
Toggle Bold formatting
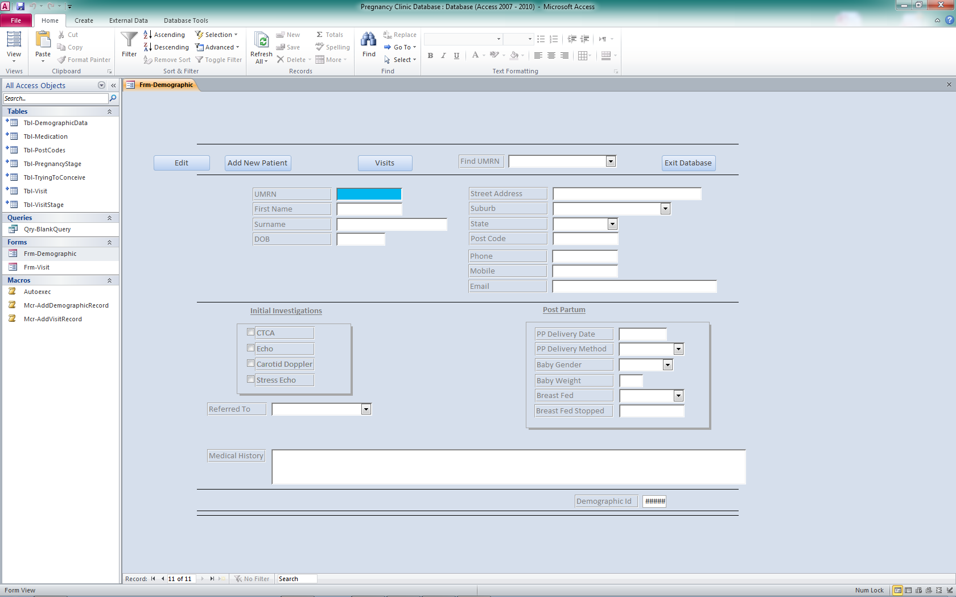coord(430,56)
